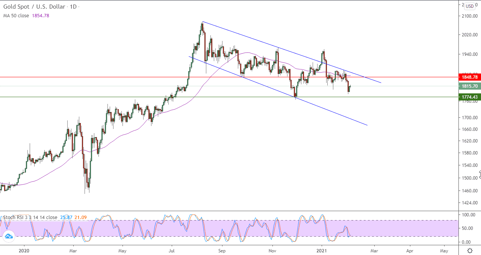Click the red 1848.78 price label
Image resolution: width=481 pixels, height=255 pixels.
tap(470, 77)
